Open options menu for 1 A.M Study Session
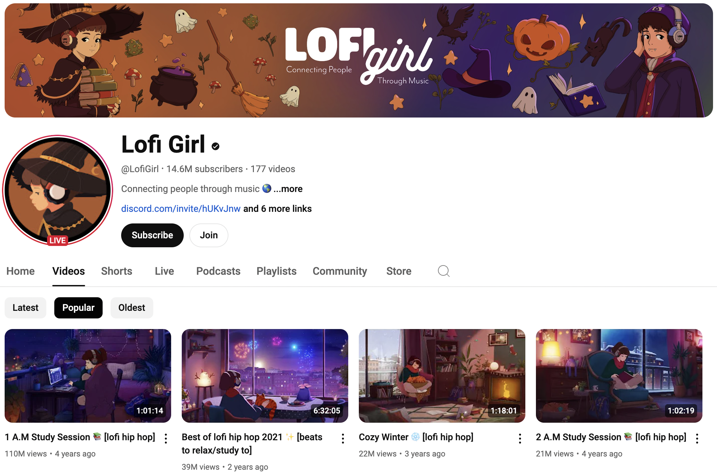The width and height of the screenshot is (717, 476). 166,439
